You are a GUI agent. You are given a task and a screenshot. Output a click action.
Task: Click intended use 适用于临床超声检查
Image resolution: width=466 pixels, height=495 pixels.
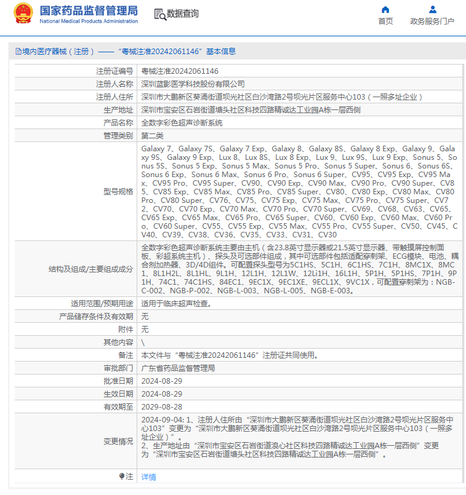[176, 303]
